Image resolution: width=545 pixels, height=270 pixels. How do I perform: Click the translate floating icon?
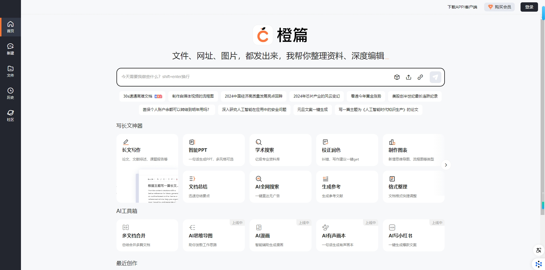pyautogui.click(x=539, y=250)
